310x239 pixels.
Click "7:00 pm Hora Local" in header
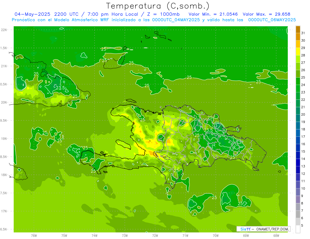(113, 14)
